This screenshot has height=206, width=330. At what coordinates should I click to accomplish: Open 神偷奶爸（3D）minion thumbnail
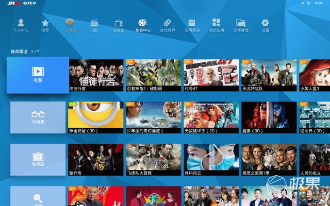point(96,117)
